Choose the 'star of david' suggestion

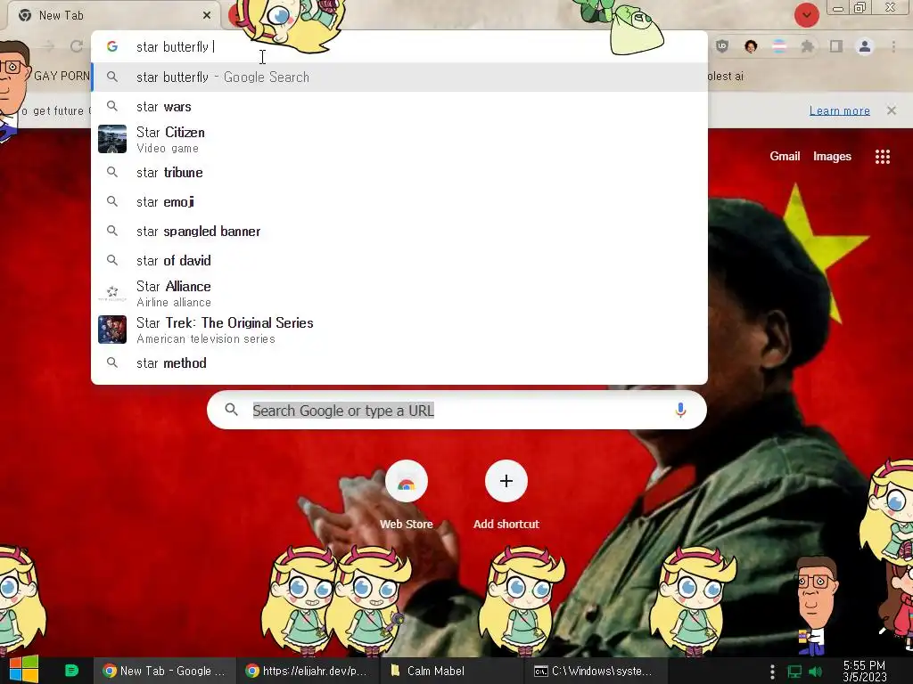tap(399, 261)
